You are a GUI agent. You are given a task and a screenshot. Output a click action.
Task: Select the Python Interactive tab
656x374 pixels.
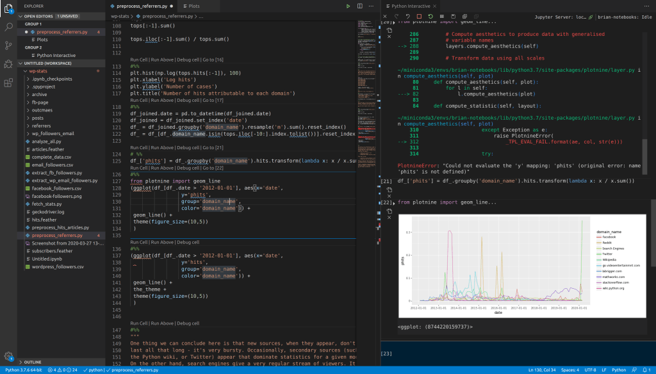(411, 6)
